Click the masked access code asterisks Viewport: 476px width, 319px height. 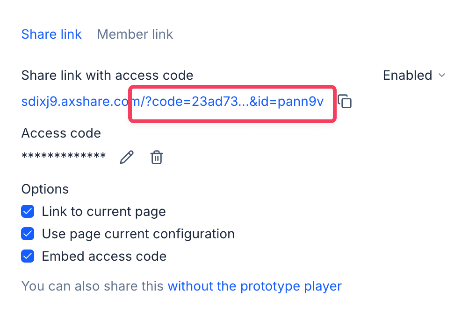pos(64,156)
